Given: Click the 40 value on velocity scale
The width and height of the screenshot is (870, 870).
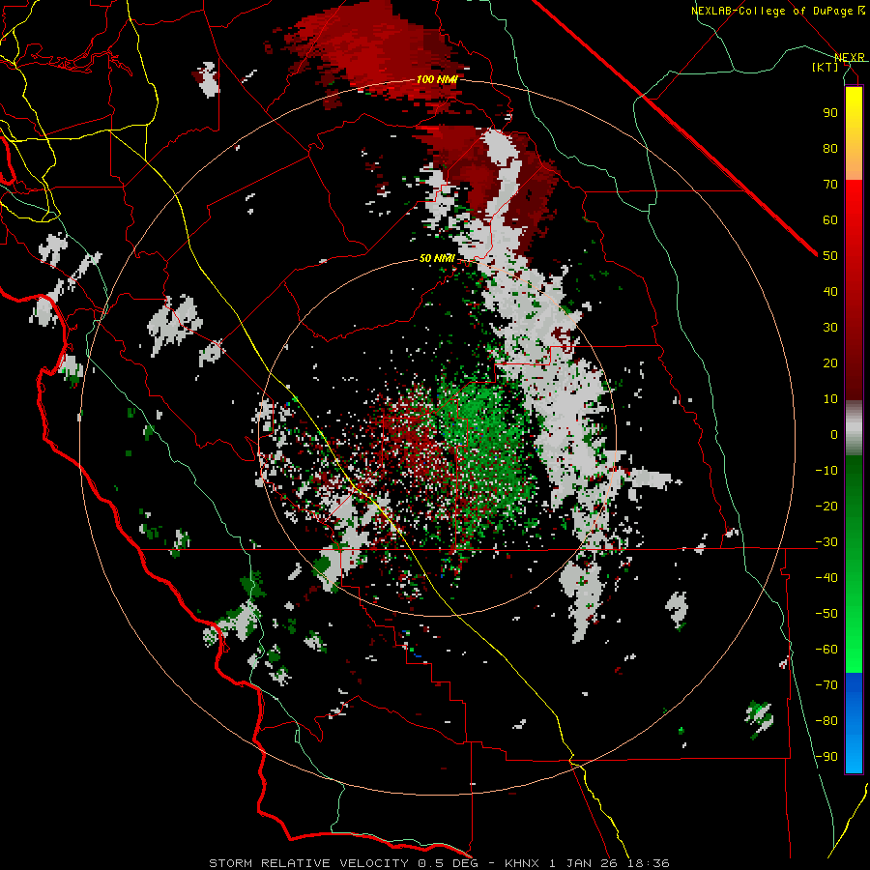Looking at the screenshot, I should [x=830, y=291].
